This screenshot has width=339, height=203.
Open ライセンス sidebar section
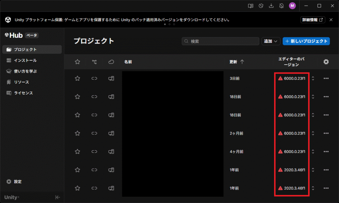click(23, 93)
